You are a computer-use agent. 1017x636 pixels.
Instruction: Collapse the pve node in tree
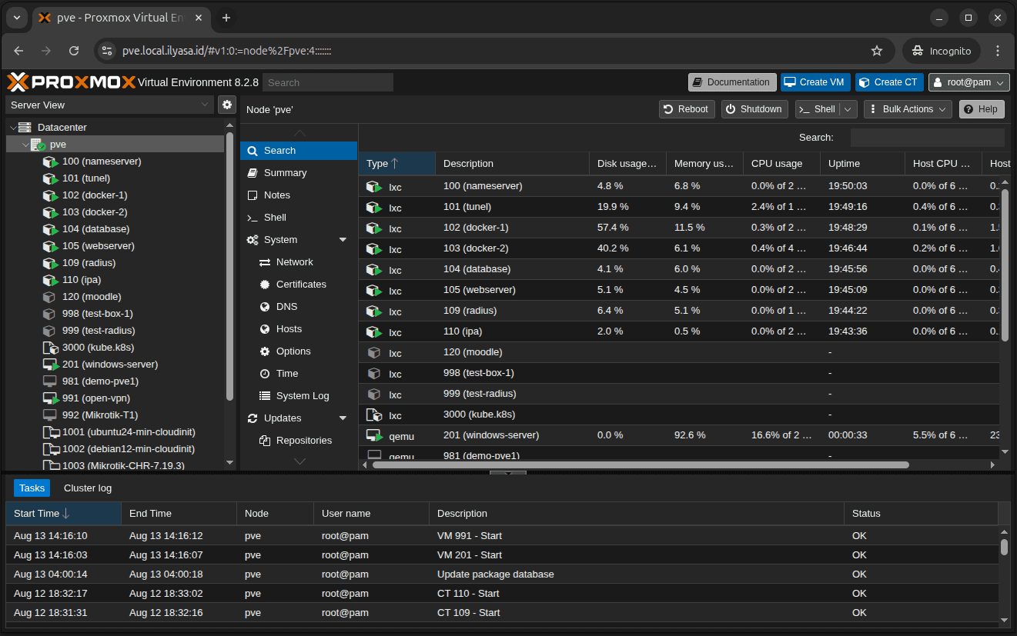pos(25,145)
